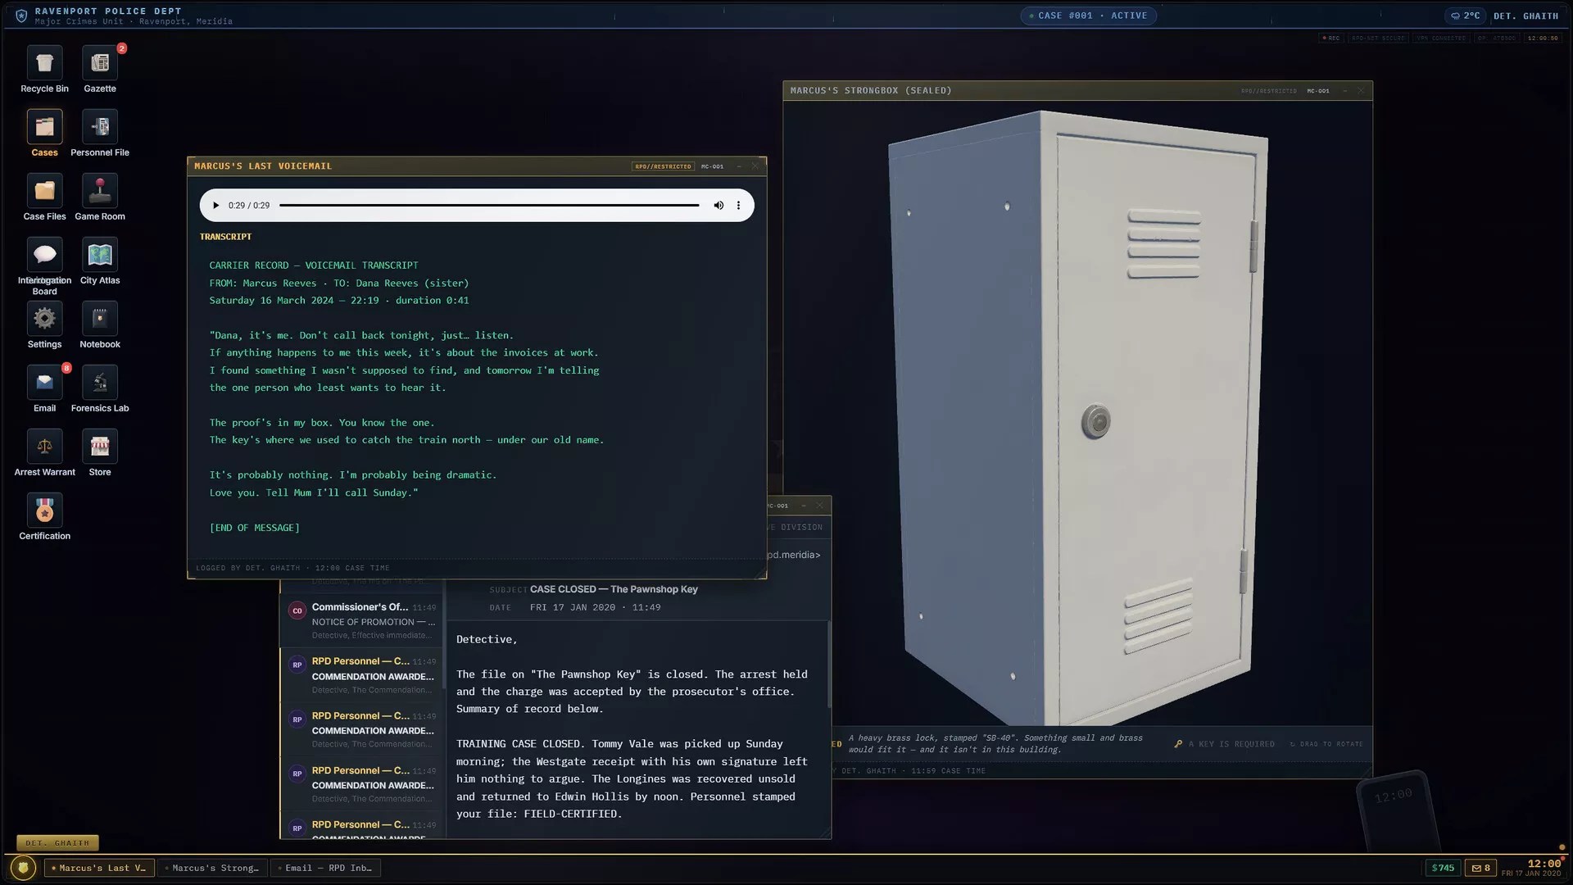This screenshot has width=1573, height=885.
Task: Click the $745 money indicator
Action: click(1443, 868)
